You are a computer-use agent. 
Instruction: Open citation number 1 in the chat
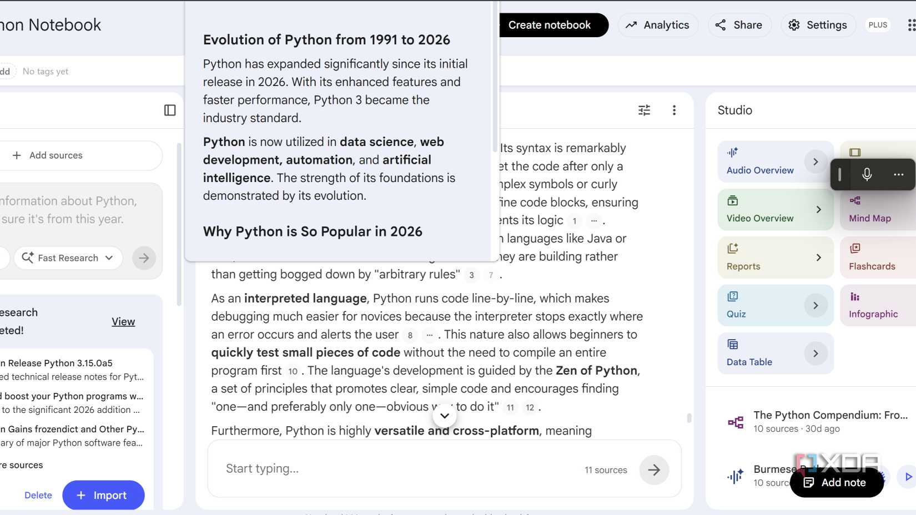(575, 221)
